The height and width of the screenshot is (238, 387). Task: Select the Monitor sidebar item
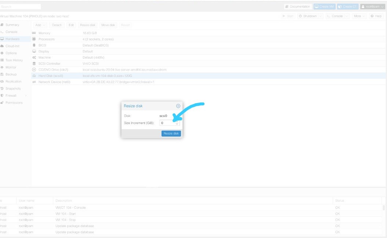coord(11,67)
